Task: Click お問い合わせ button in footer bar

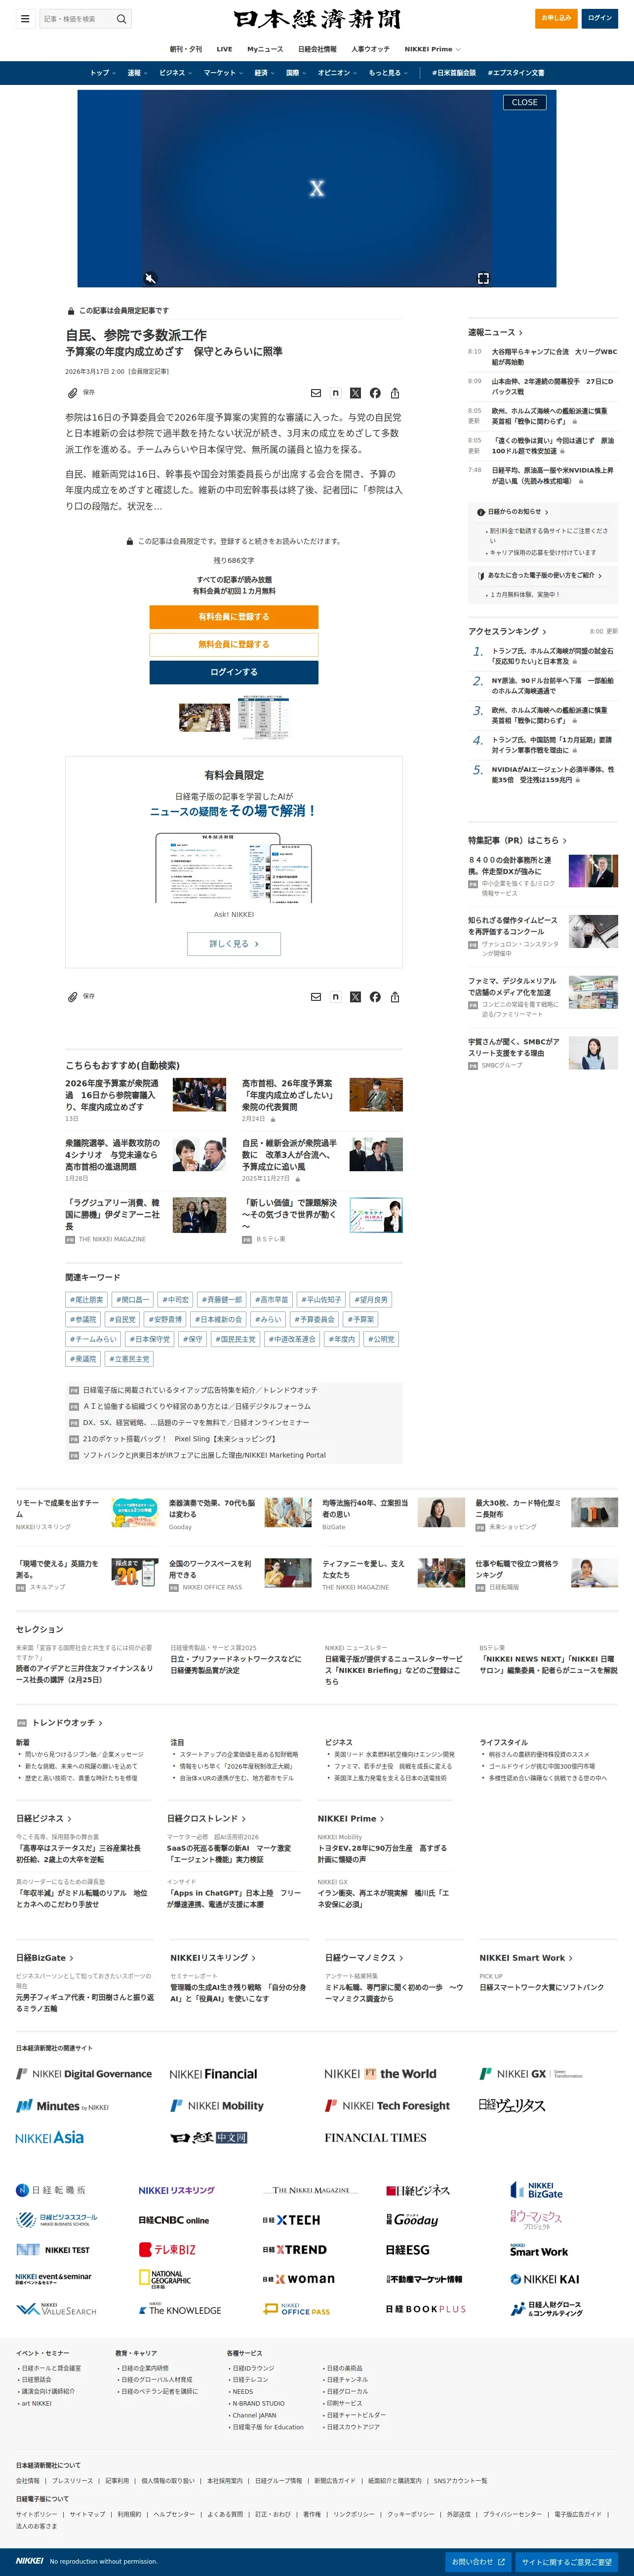Action: (x=478, y=2562)
